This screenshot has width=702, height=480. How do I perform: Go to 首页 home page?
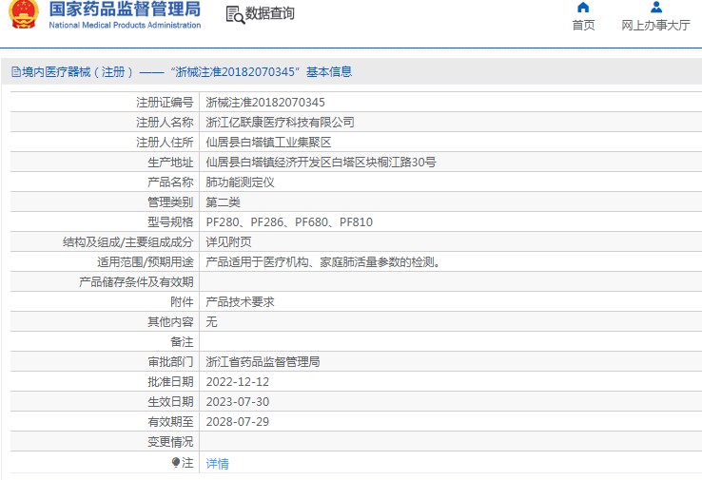[583, 25]
